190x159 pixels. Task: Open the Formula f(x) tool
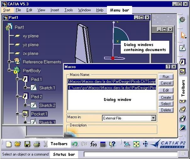click(x=93, y=144)
